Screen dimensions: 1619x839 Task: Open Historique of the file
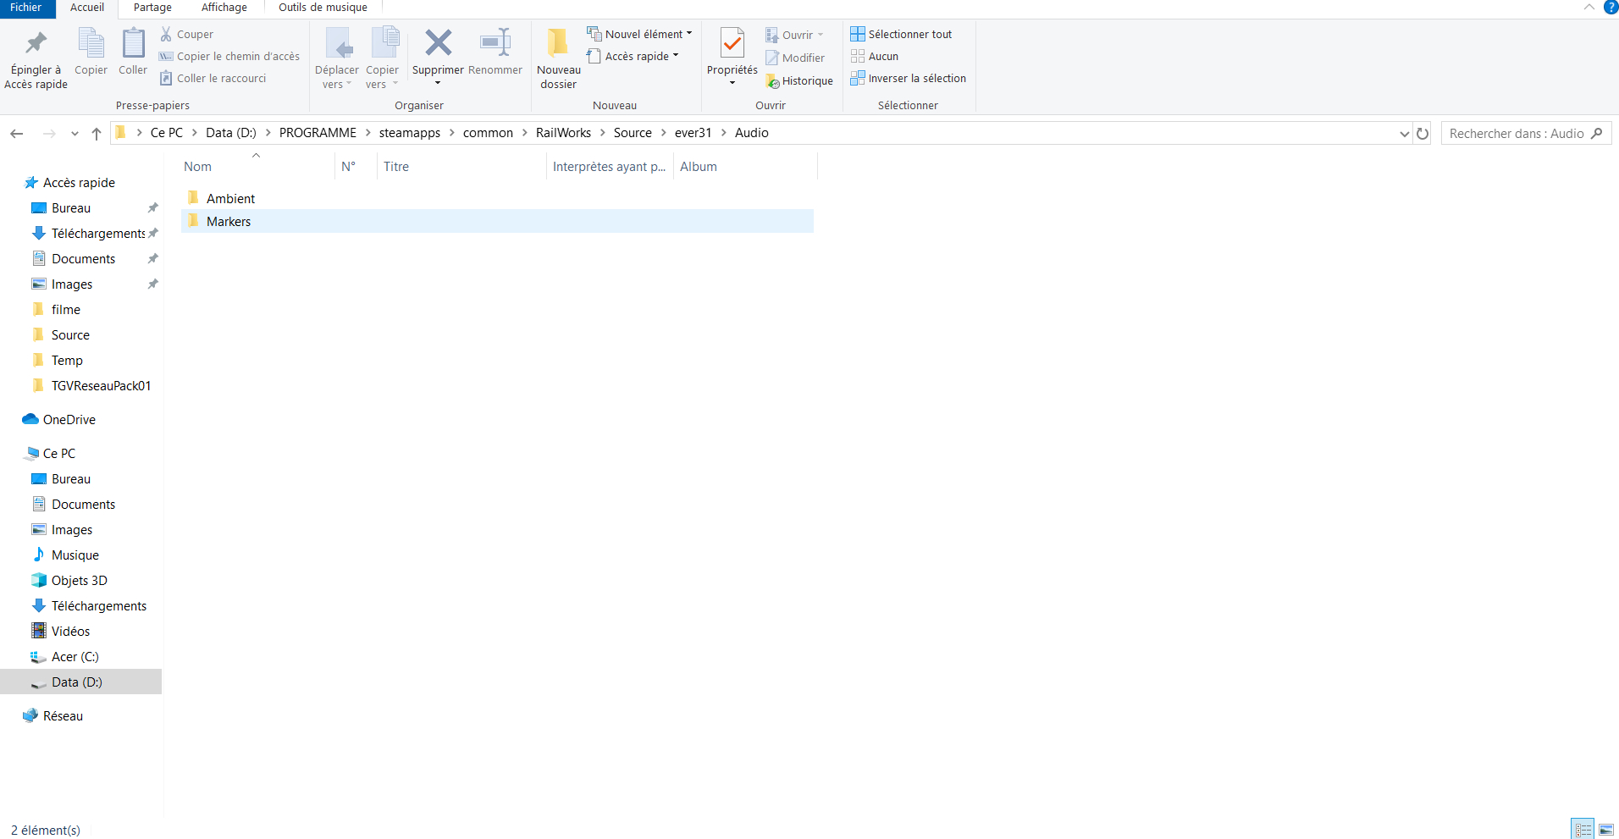[799, 81]
